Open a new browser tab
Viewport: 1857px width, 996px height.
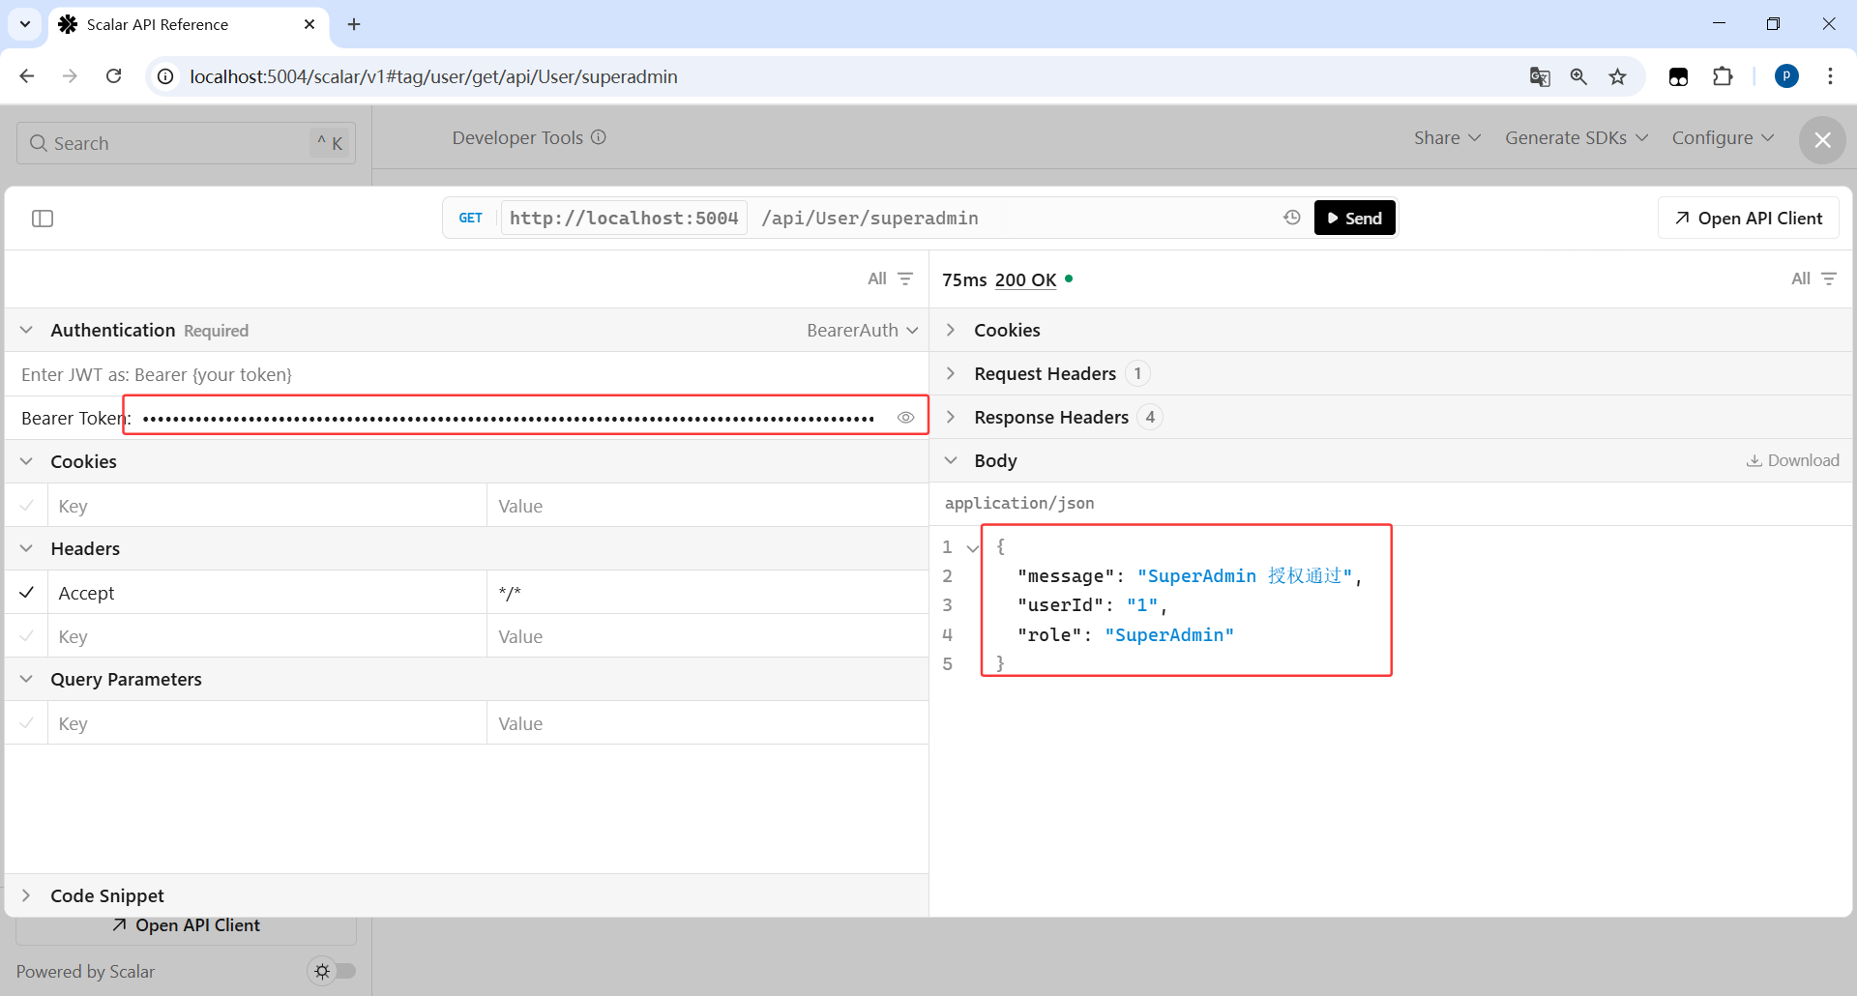click(354, 24)
